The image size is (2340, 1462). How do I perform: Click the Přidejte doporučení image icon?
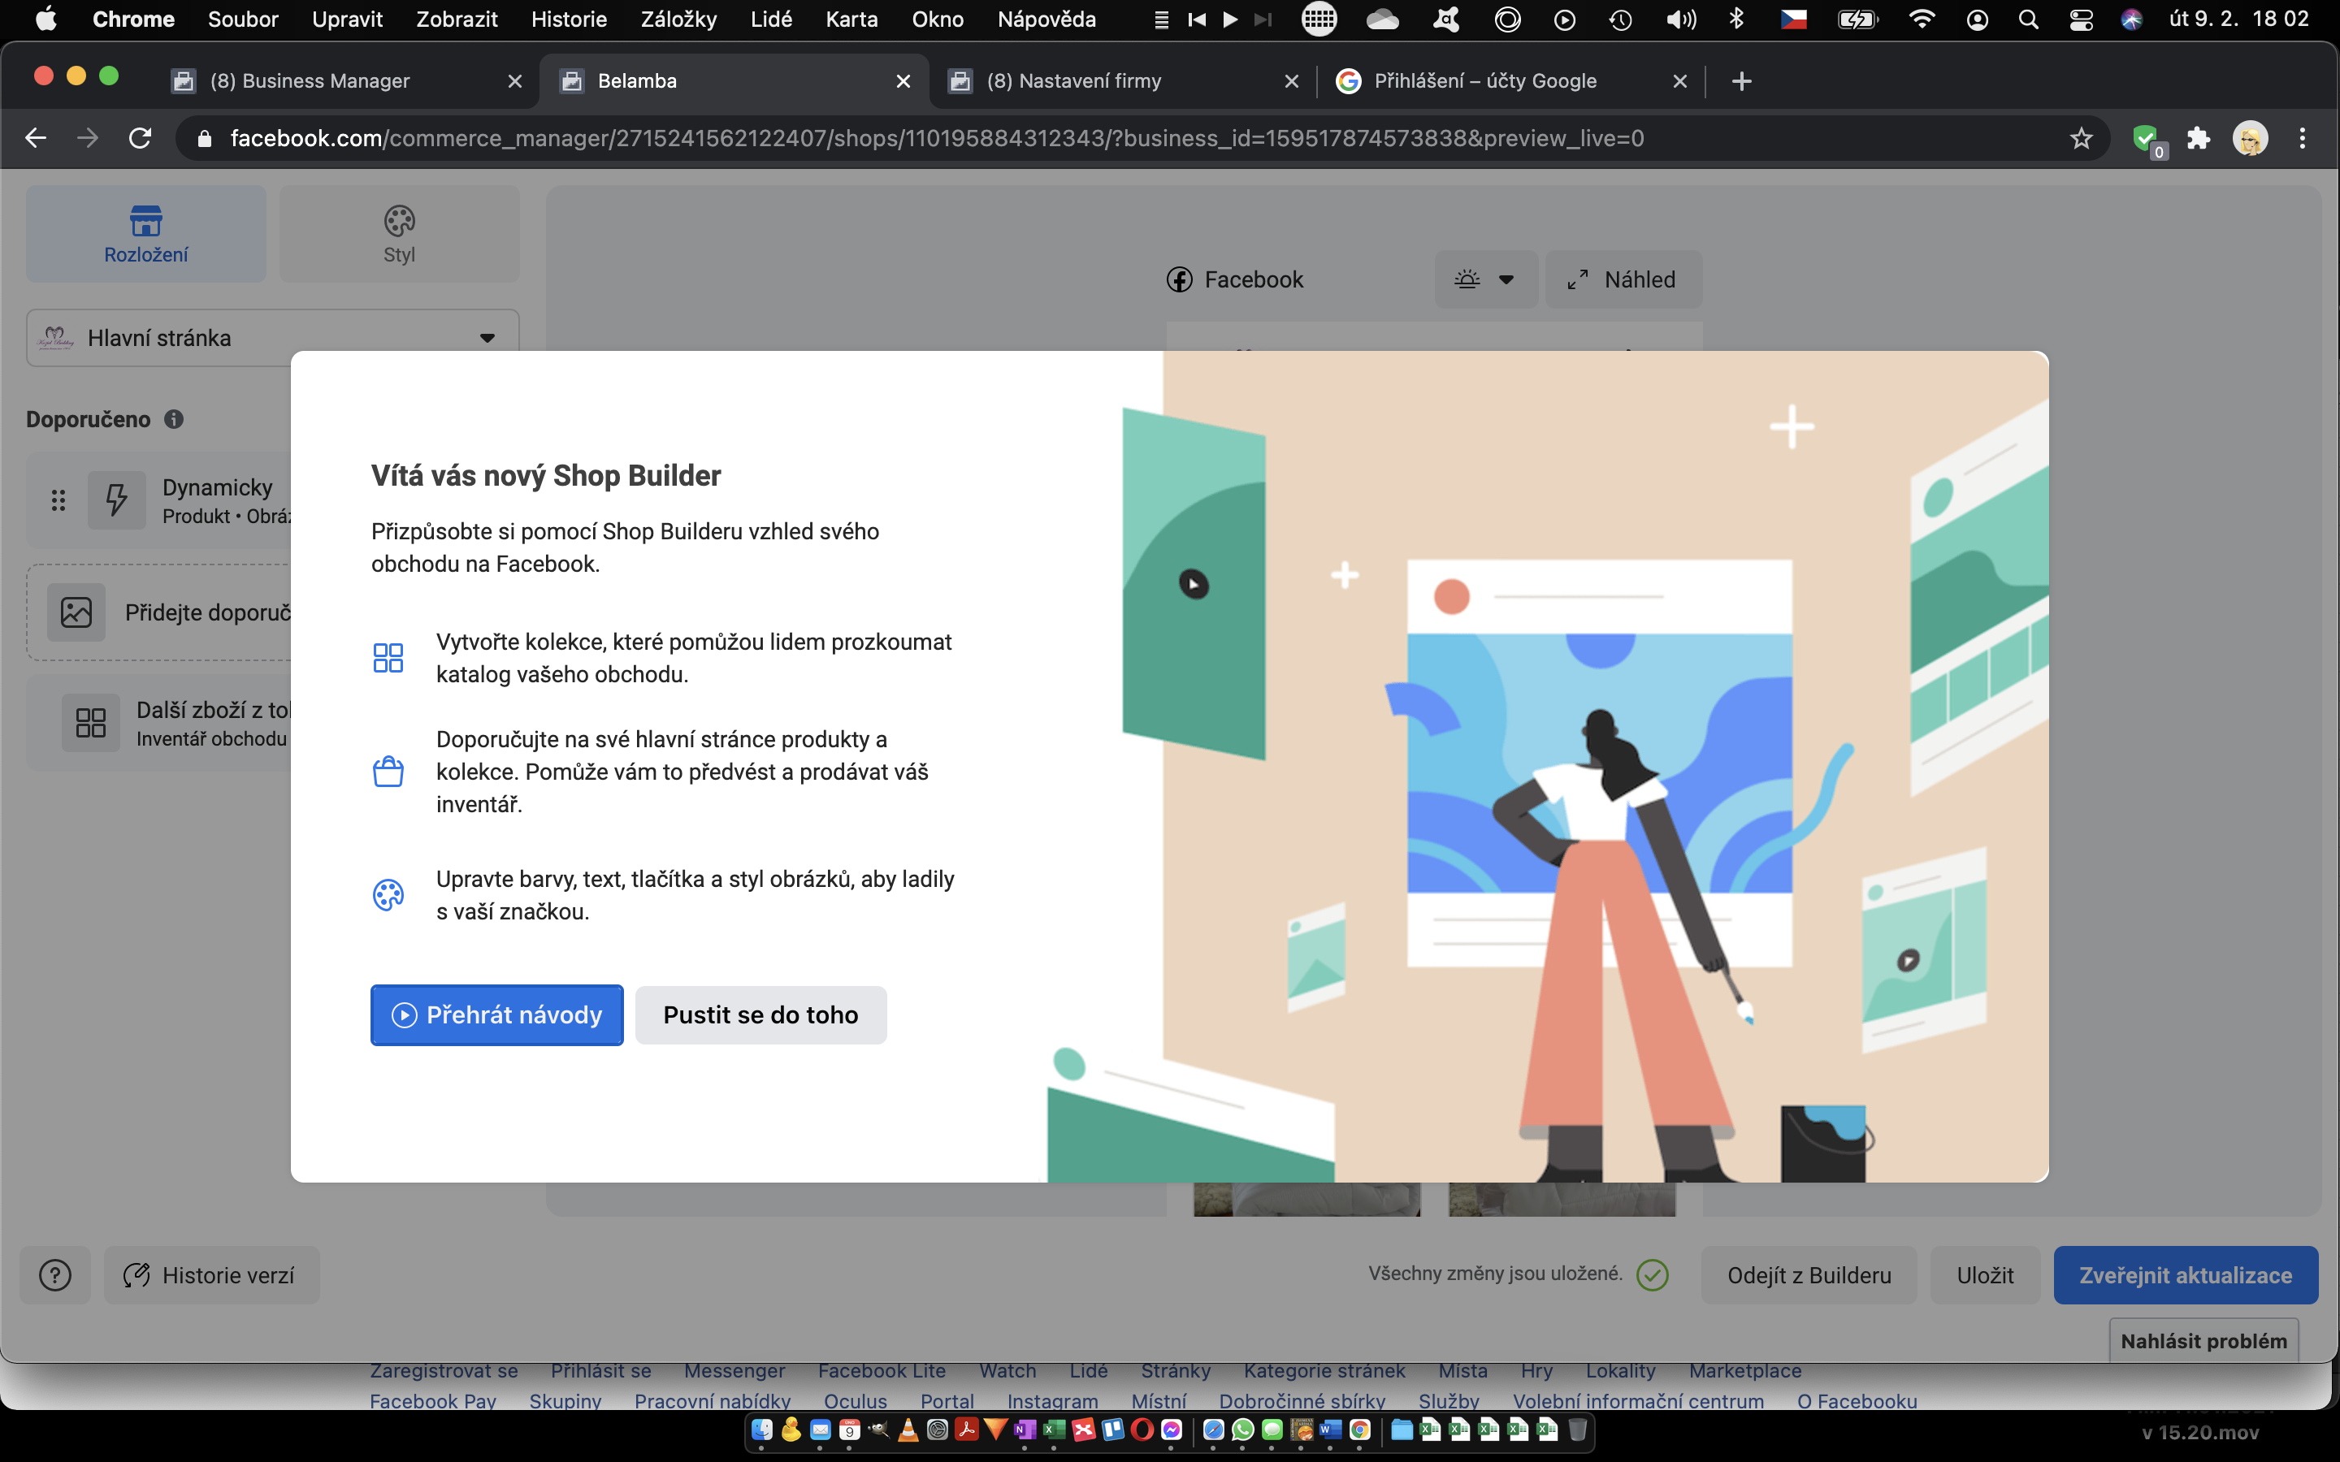[76, 612]
